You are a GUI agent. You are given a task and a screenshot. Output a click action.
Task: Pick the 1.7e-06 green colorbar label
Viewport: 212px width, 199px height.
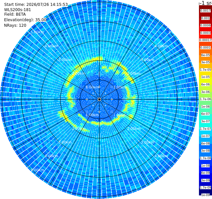(x=205, y=99)
